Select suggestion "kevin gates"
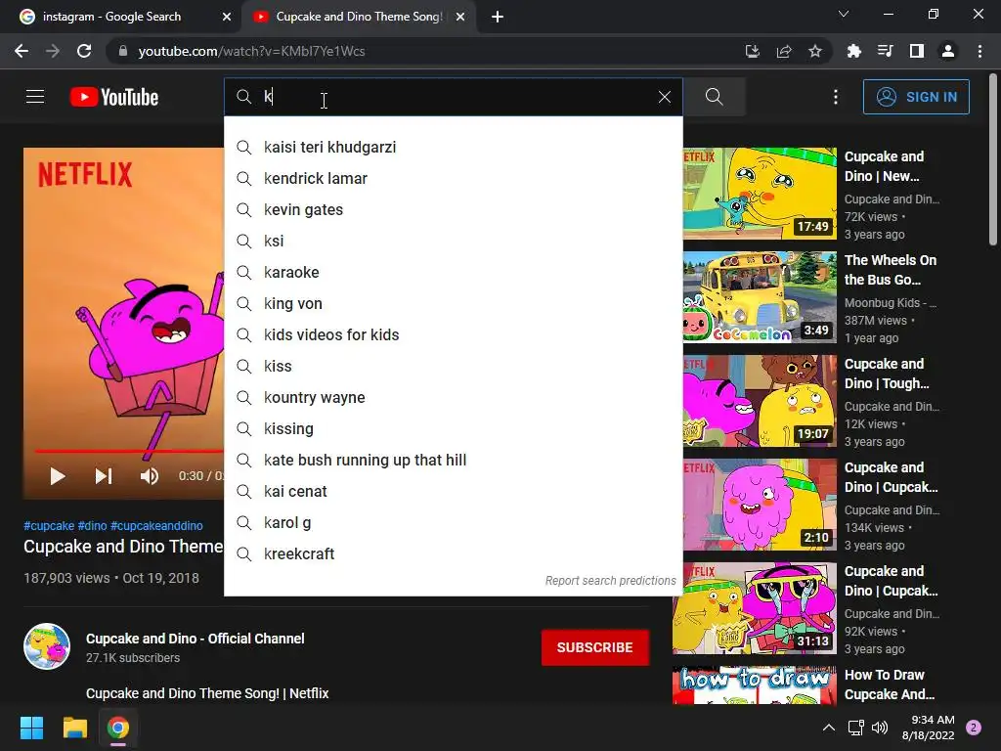The image size is (1001, 751). pyautogui.click(x=454, y=209)
